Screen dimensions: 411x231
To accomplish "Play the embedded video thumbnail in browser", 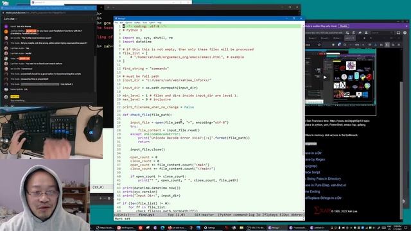I will [x=325, y=77].
